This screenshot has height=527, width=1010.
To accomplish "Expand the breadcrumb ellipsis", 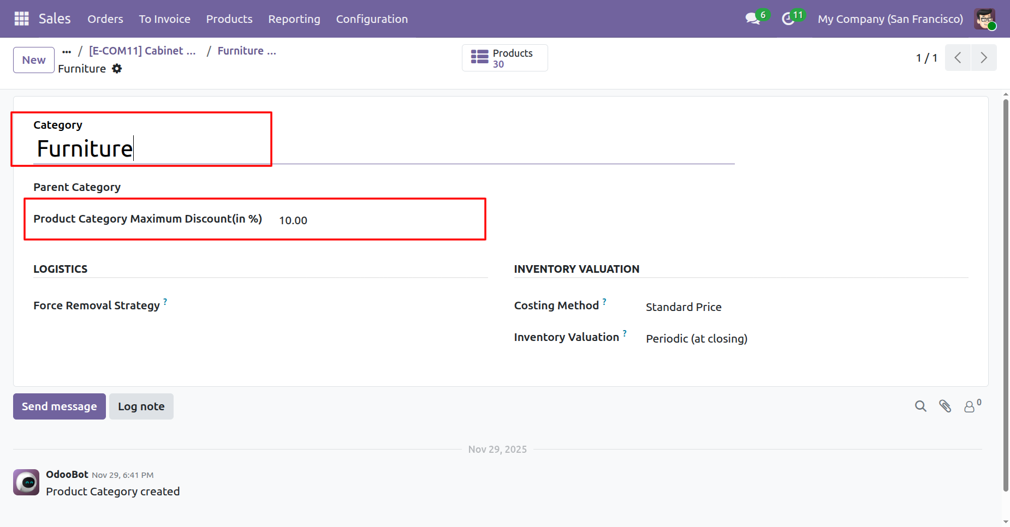I will point(67,51).
